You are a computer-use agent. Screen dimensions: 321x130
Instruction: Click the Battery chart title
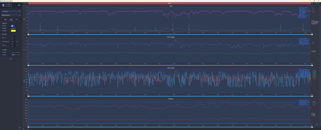pyautogui.click(x=171, y=99)
